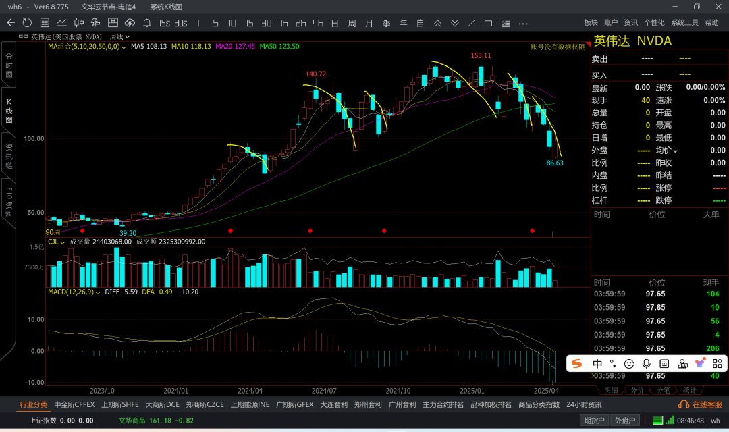This screenshot has height=432, width=729.
Task: Click the back arrow in the toolbar
Action: 11,23
